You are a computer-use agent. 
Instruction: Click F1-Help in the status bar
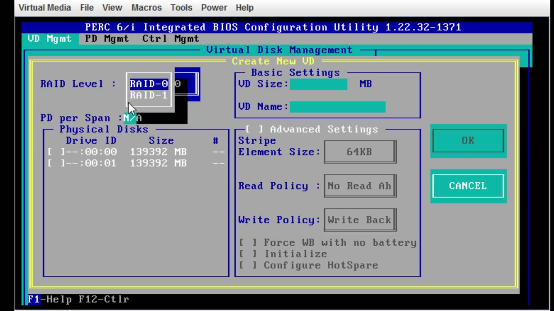pyautogui.click(x=49, y=299)
